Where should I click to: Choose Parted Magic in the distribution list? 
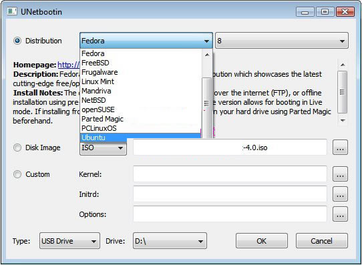(x=141, y=119)
